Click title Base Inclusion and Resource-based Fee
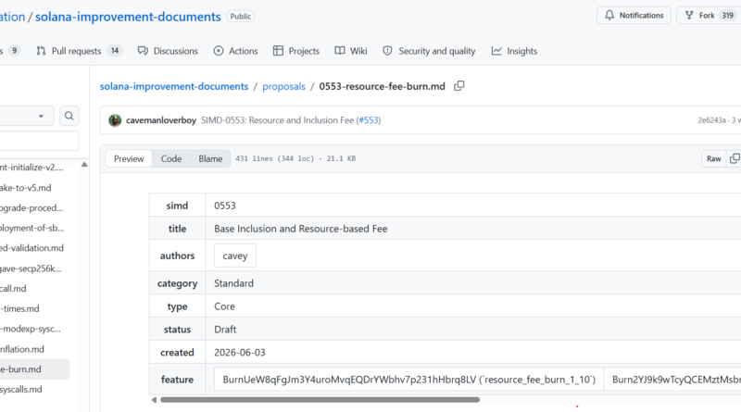 click(300, 229)
